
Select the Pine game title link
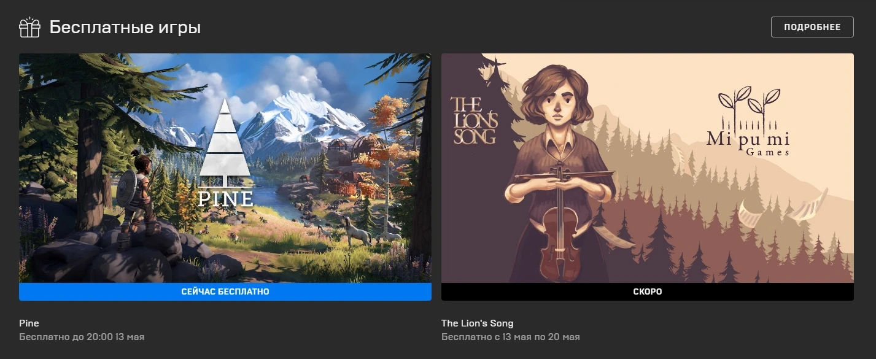pos(29,323)
